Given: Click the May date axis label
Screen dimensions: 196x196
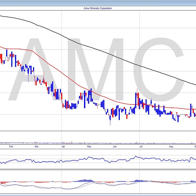Looking at the screenshot, I should [x=89, y=147].
